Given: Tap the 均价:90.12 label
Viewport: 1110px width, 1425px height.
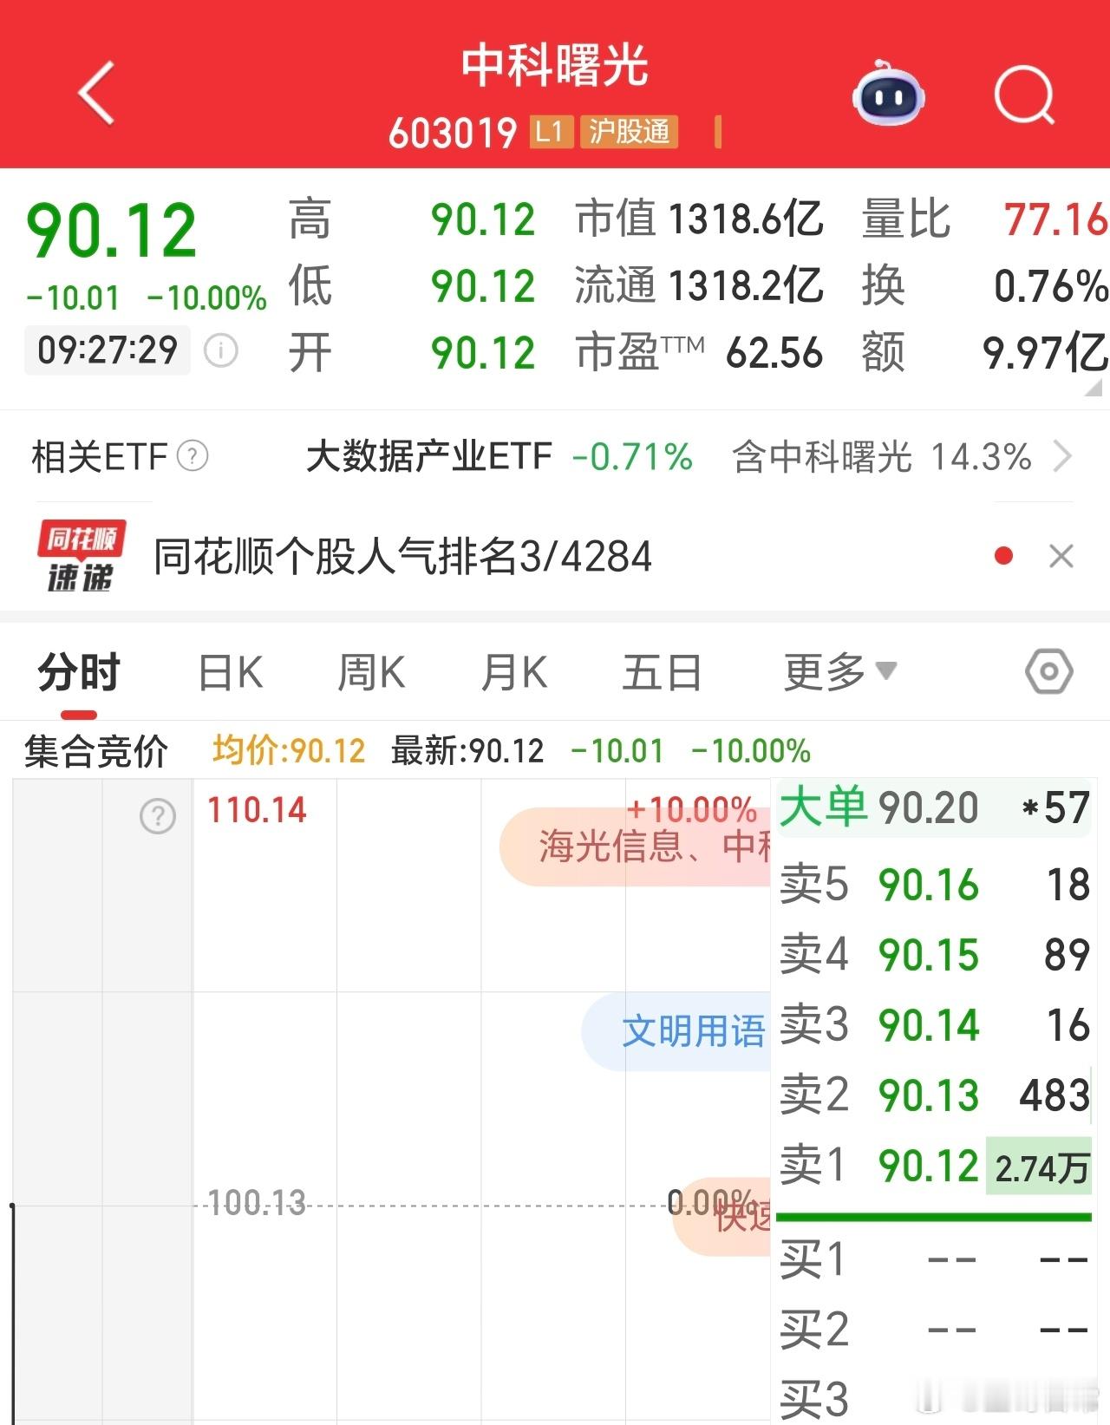Looking at the screenshot, I should pyautogui.click(x=289, y=751).
